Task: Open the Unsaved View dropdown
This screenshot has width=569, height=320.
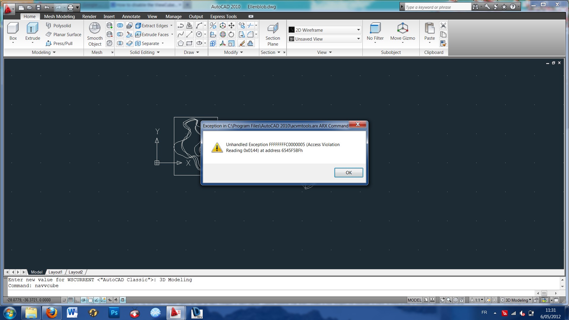Action: pyautogui.click(x=325, y=39)
